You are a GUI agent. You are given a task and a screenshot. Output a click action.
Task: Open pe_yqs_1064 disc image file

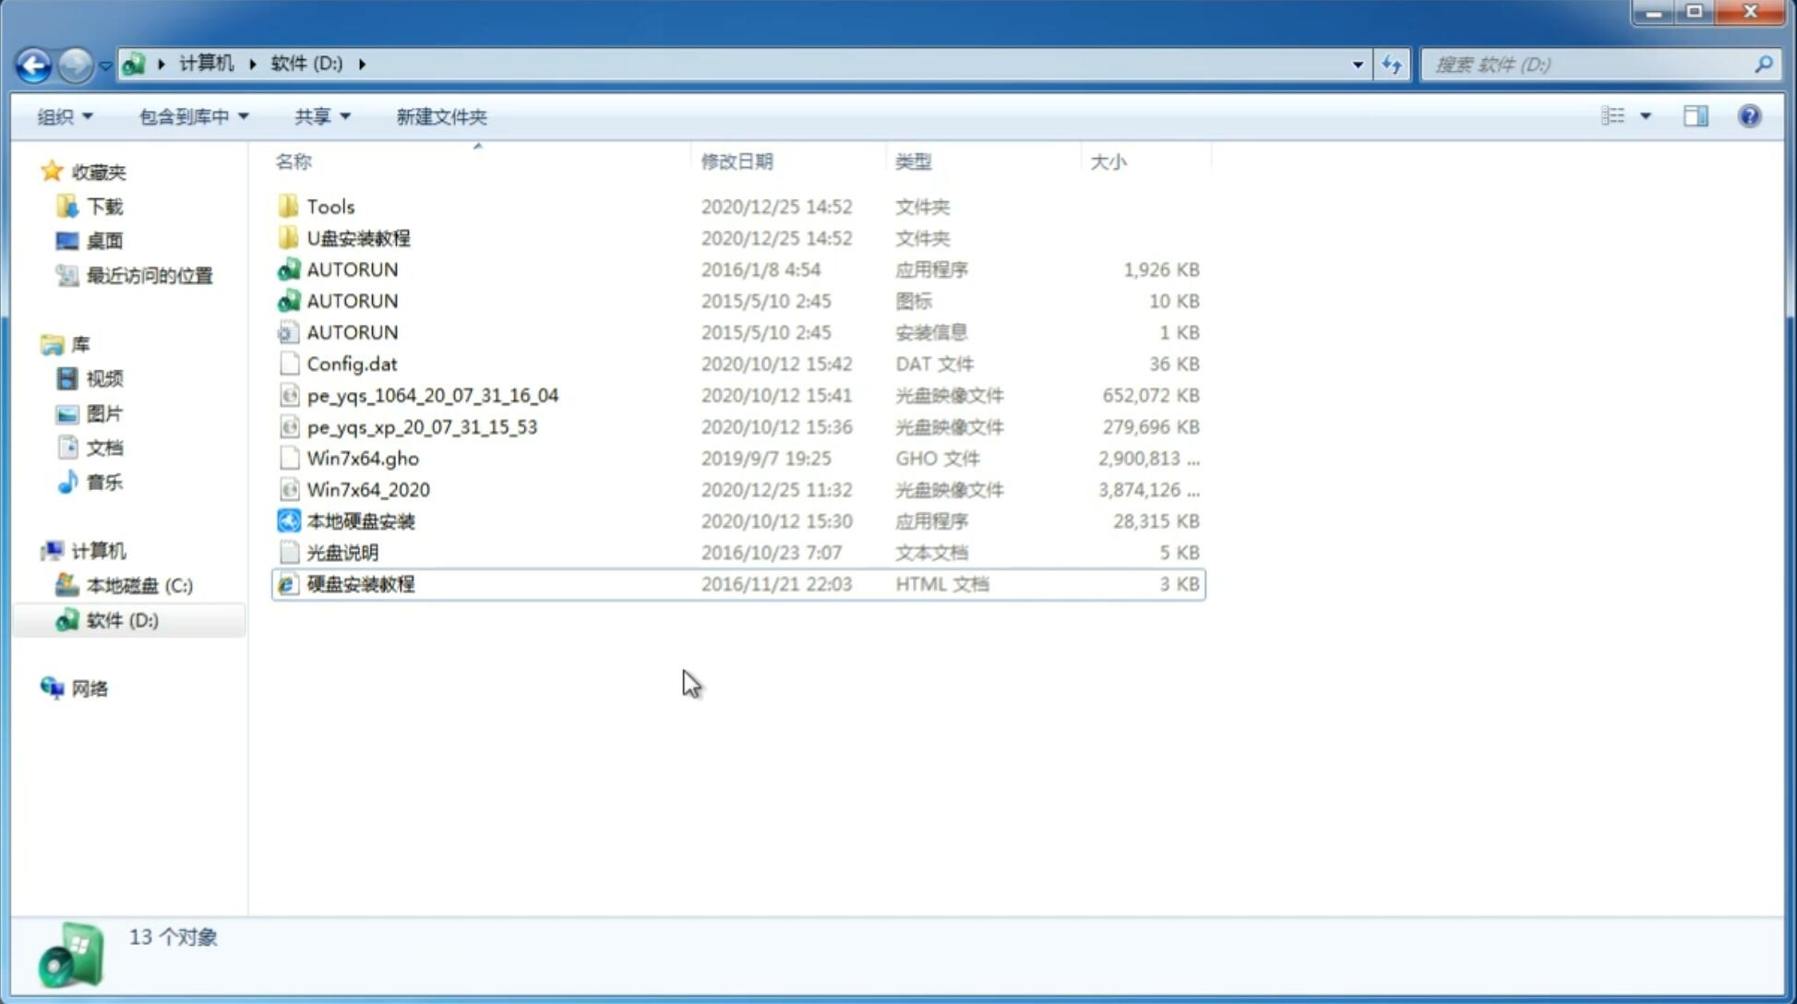(x=432, y=395)
